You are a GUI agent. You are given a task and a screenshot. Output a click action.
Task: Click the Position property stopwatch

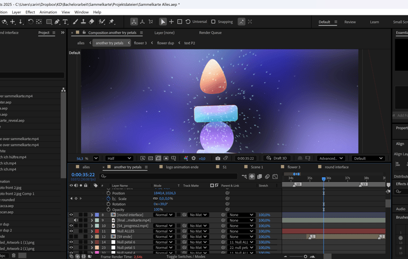(108, 193)
